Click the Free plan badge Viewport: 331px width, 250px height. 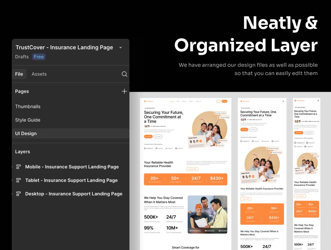39,57
